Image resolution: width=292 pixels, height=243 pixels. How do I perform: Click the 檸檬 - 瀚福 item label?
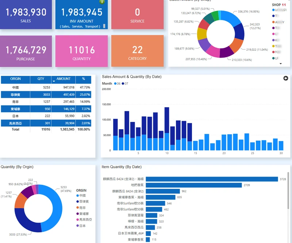[135, 221]
